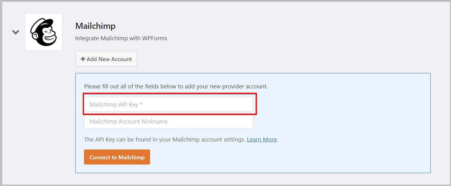Viewport: 451px width, 186px height.
Task: Click the fill out all fields instruction text
Action: [175, 86]
